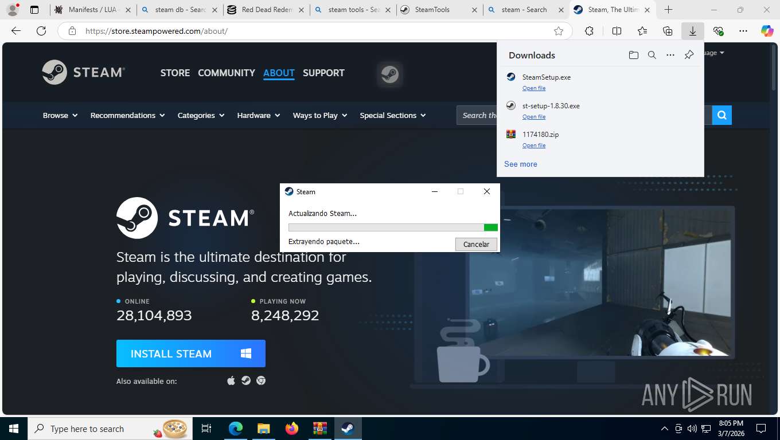Open the COMMUNITY menu item
Viewport: 780px width, 440px height.
227,73
